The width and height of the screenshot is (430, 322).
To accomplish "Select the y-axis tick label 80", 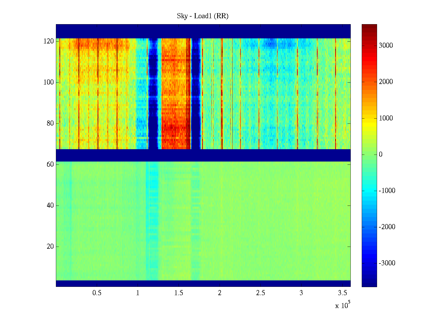I will click(50, 123).
